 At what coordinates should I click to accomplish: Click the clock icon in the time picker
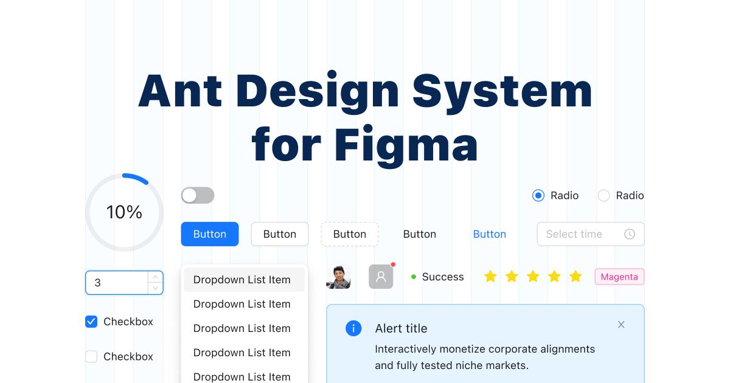pos(630,234)
